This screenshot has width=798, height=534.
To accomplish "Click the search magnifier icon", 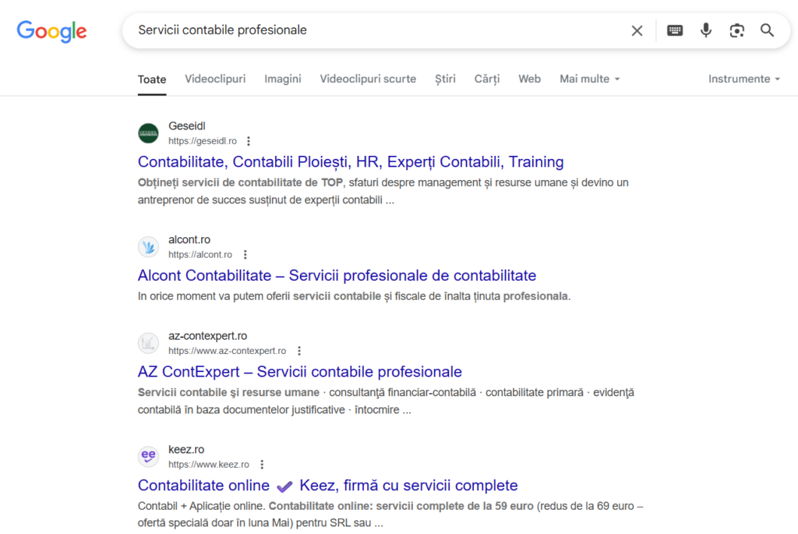I will pyautogui.click(x=767, y=30).
